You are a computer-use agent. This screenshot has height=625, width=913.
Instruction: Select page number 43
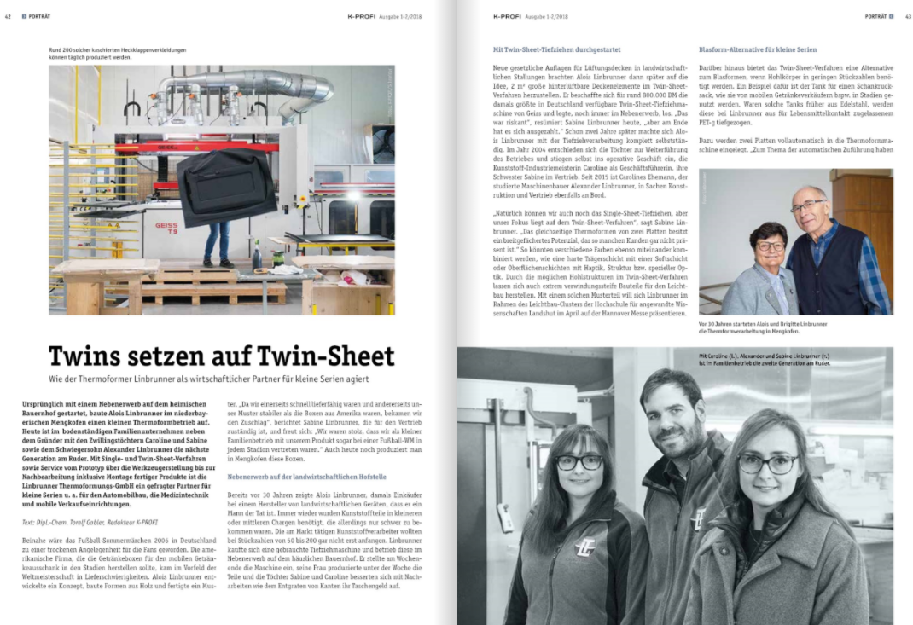point(908,16)
